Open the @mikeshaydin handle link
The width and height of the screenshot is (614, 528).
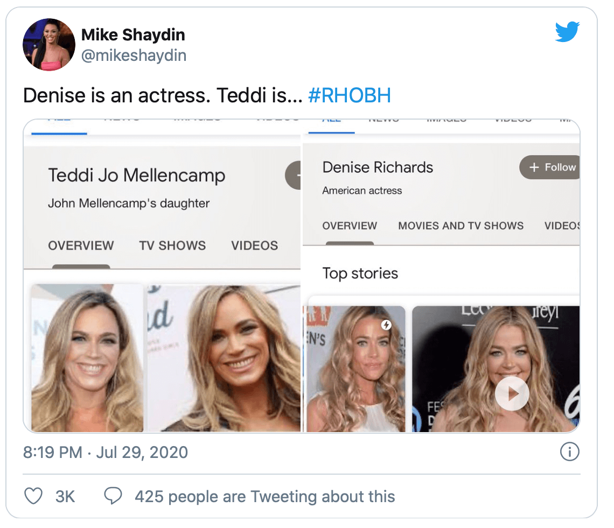(x=134, y=55)
